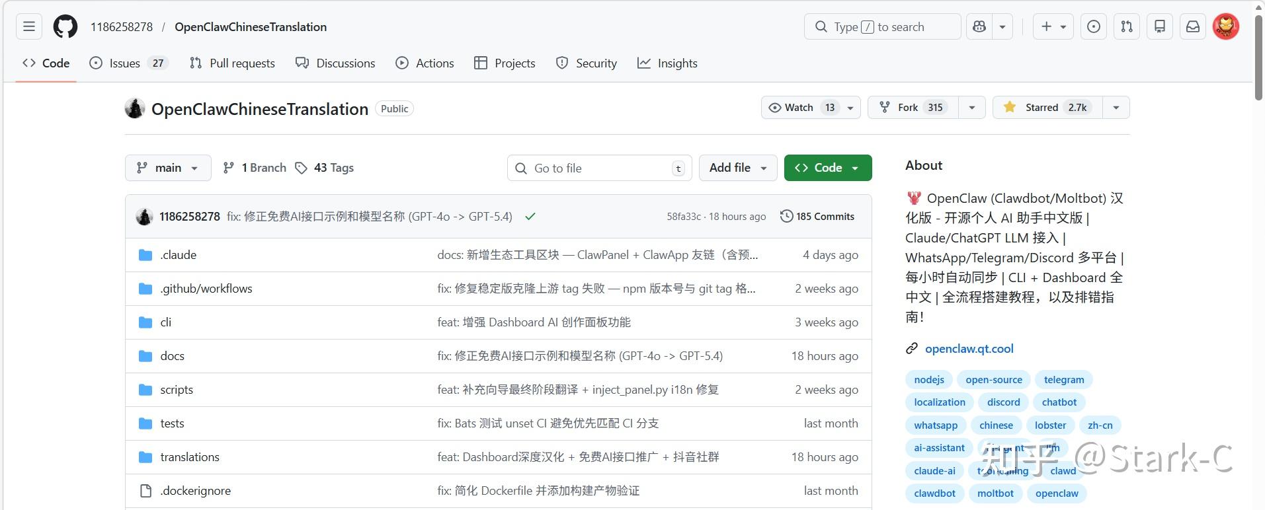Open the translations folder name
The width and height of the screenshot is (1265, 510).
click(190, 457)
